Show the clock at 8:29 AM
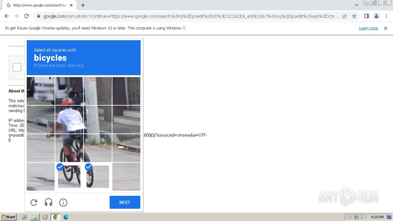The width and height of the screenshot is (393, 221). (x=377, y=217)
